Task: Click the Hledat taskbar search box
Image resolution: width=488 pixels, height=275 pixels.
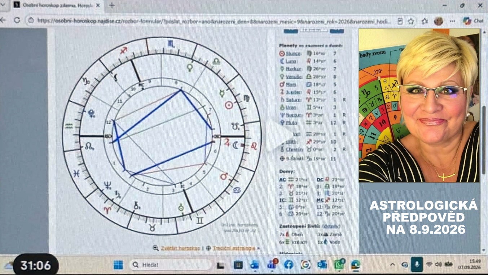Action: click(170, 265)
